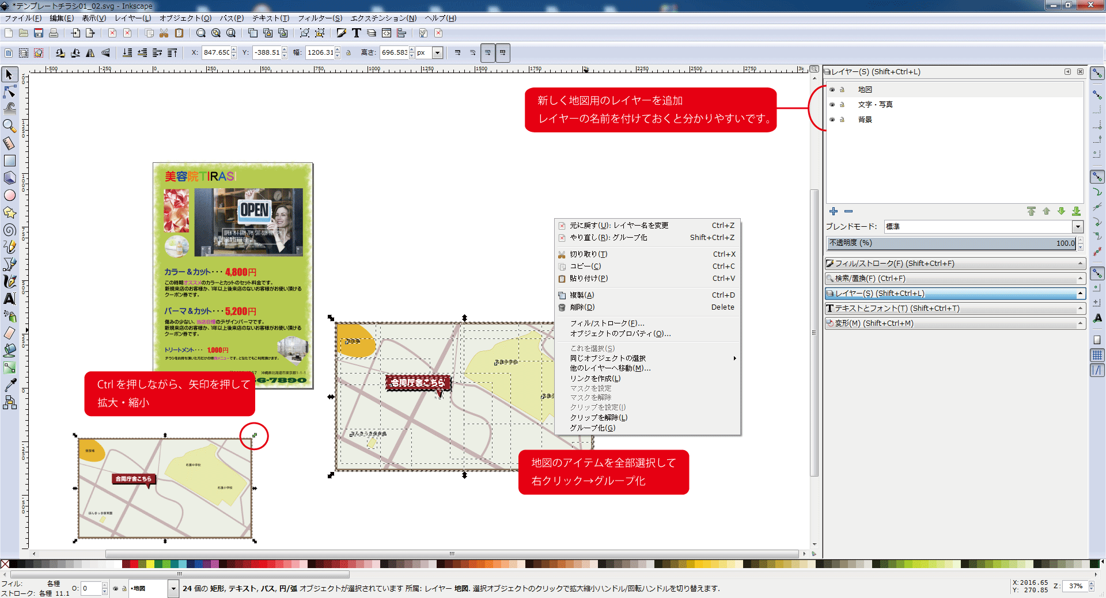Select the Tweak tool
The image size is (1106, 598).
click(x=9, y=108)
